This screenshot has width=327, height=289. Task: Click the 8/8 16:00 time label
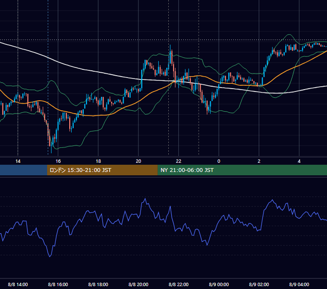(58, 284)
